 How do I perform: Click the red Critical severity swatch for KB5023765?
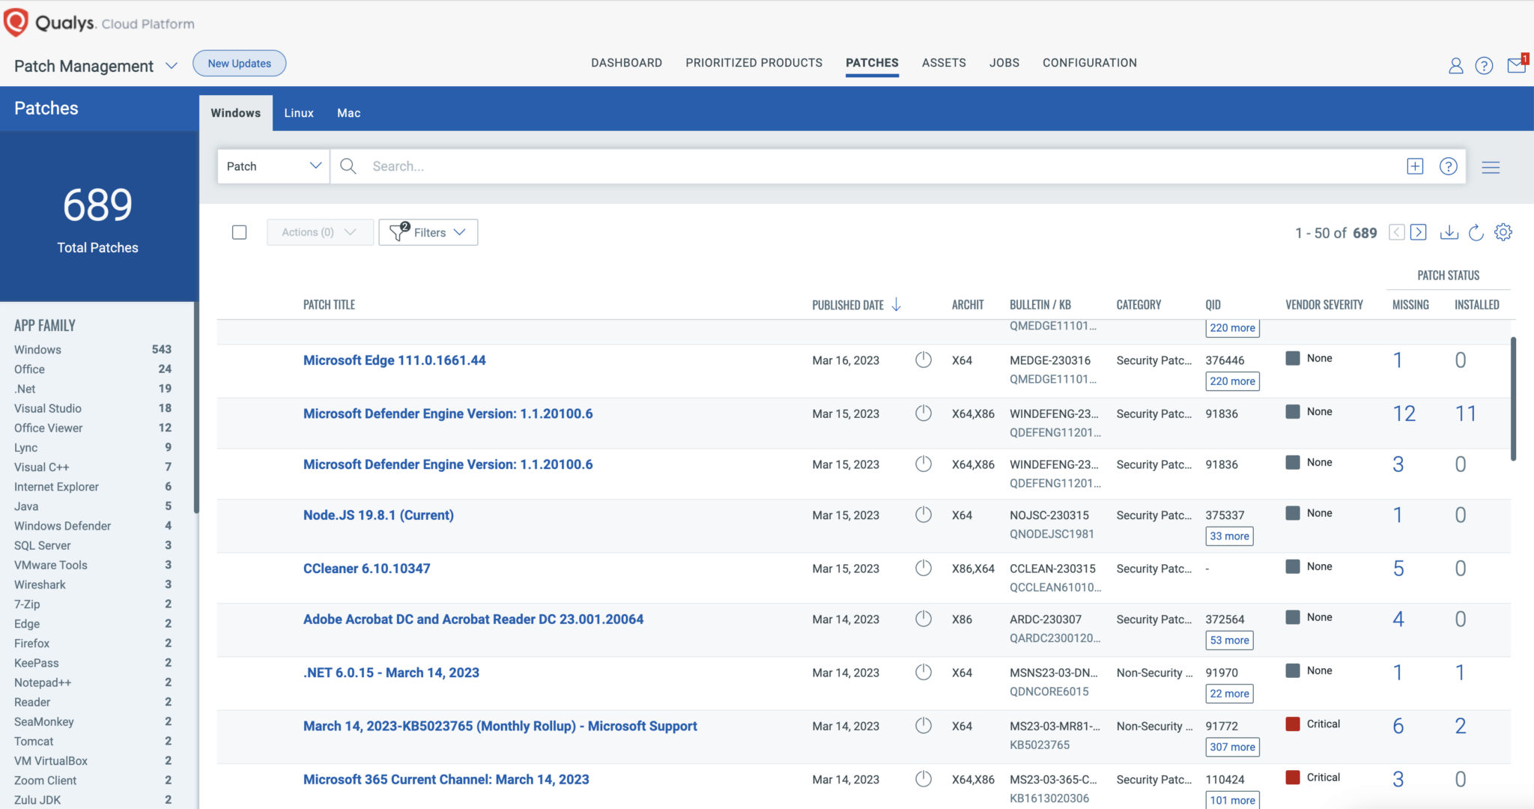pyautogui.click(x=1292, y=724)
